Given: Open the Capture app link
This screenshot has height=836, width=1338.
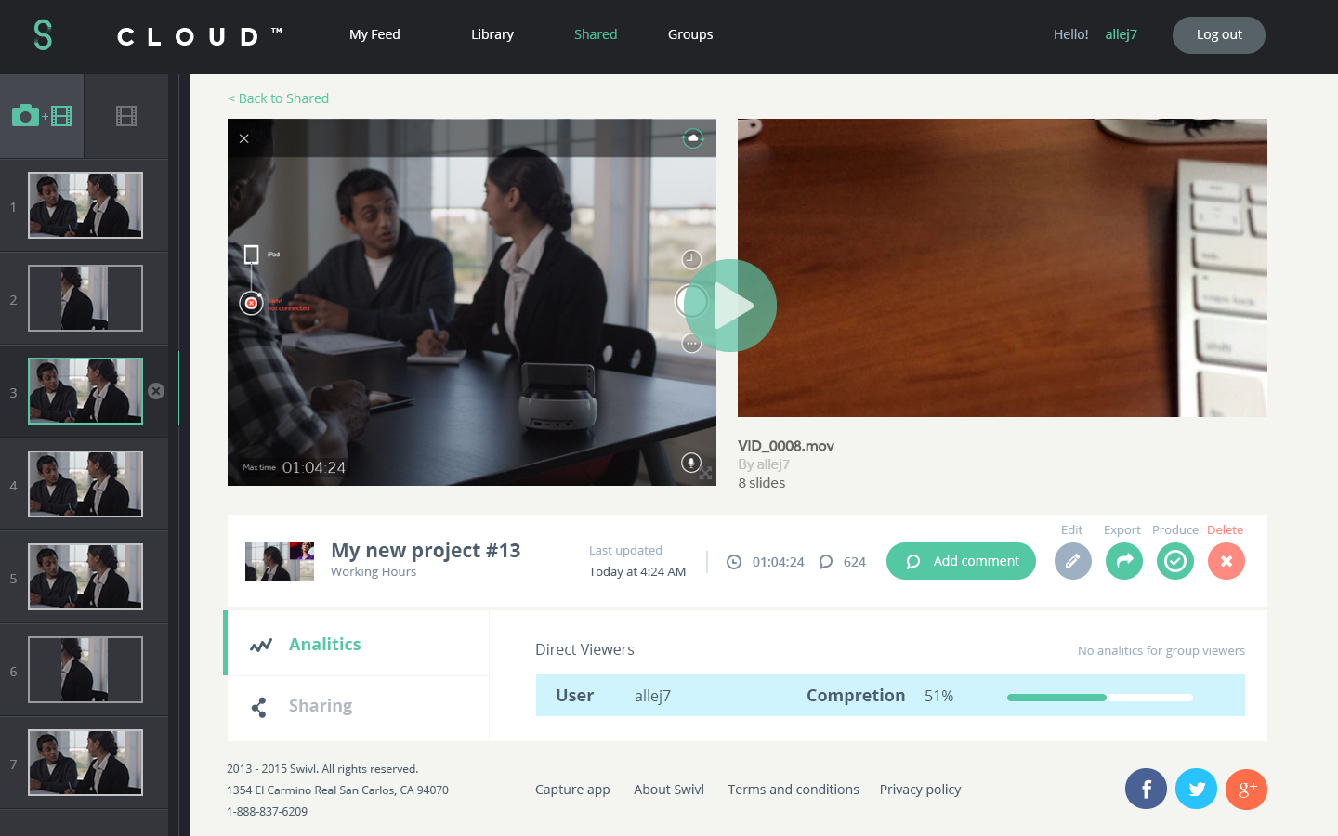Looking at the screenshot, I should (x=572, y=790).
